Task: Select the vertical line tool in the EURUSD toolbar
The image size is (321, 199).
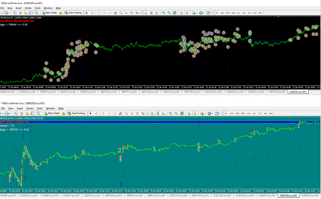Action: 99,13
